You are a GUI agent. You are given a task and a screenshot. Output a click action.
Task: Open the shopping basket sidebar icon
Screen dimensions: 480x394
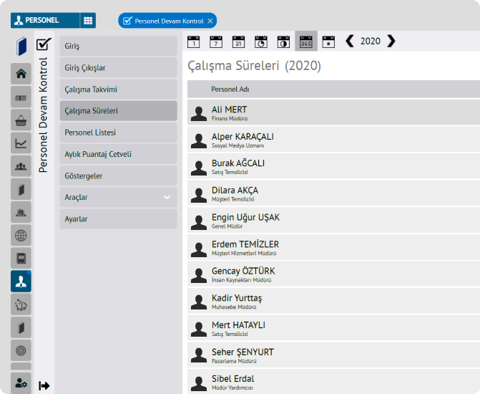[21, 120]
